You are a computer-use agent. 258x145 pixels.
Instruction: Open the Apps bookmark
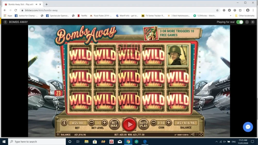pyautogui.click(x=8, y=16)
